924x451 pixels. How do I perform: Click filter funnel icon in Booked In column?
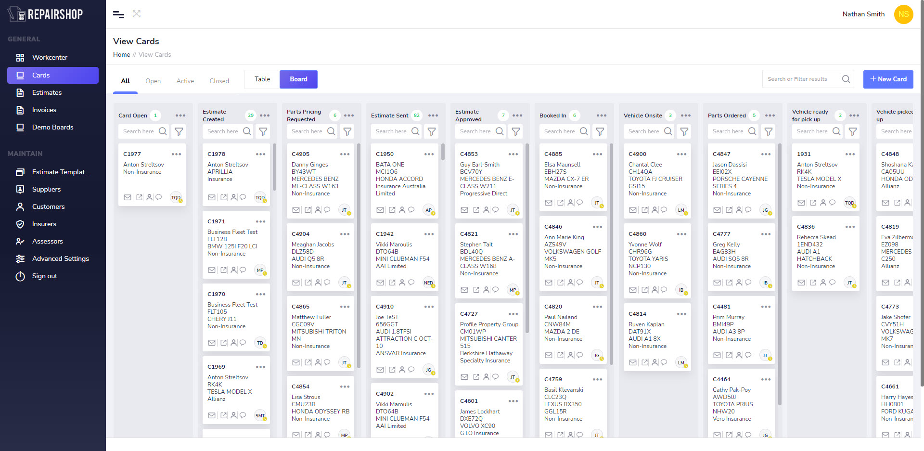coord(600,131)
